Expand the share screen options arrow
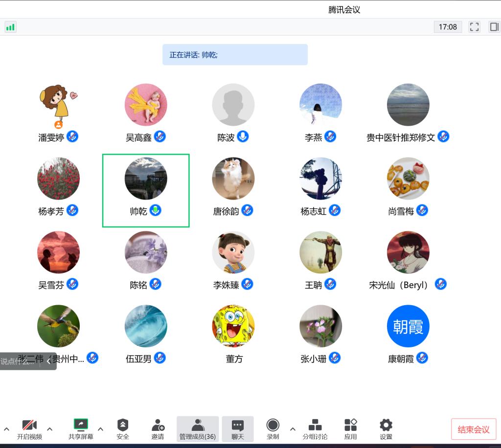The height and width of the screenshot is (448, 501). [100, 429]
